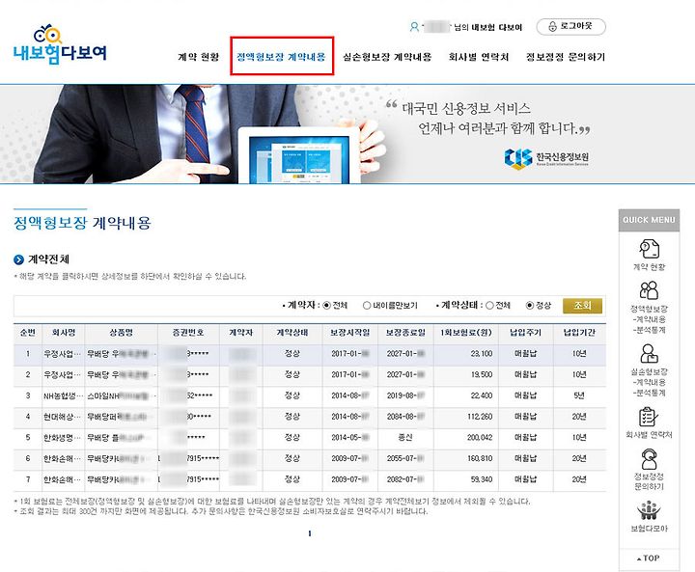Click the tablet image in banner
The image size is (695, 572).
pyautogui.click(x=299, y=155)
